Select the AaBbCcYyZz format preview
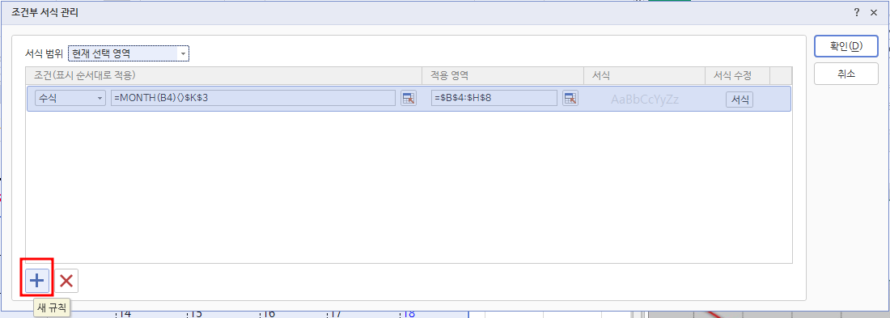This screenshot has height=318, width=890. click(x=645, y=100)
